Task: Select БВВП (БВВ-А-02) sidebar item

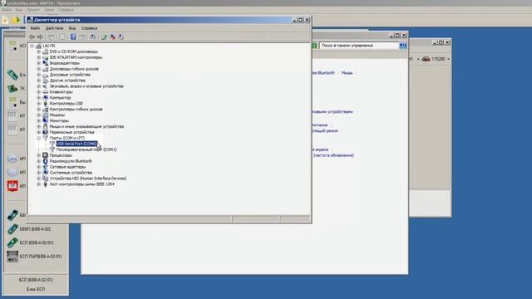Action: click(x=35, y=229)
